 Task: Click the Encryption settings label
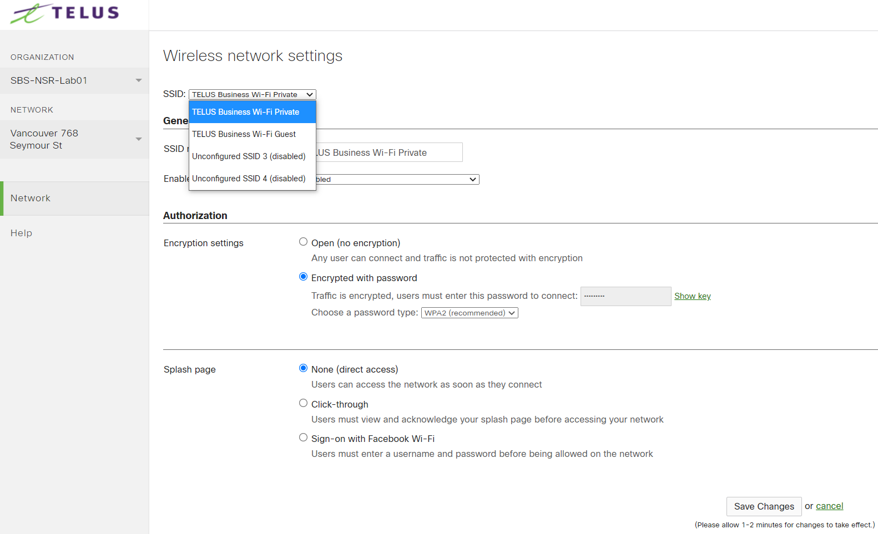coord(203,243)
